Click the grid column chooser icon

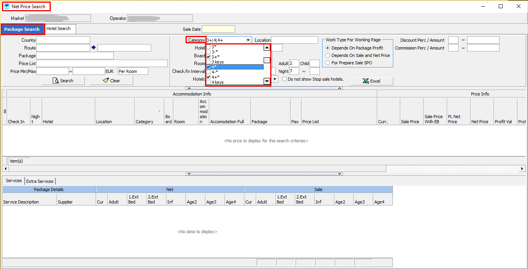5,111
